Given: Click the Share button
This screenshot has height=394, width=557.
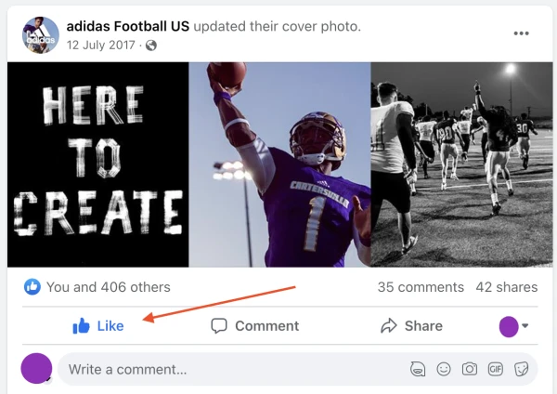Looking at the screenshot, I should [411, 326].
